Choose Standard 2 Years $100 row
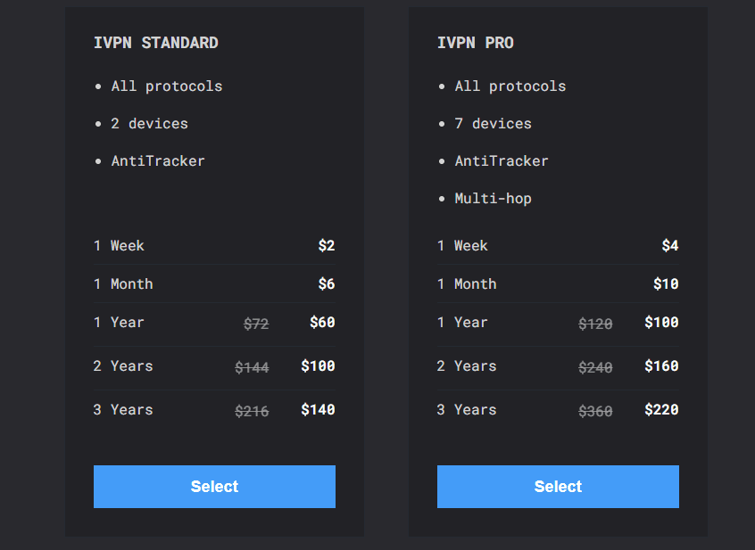This screenshot has height=550, width=755. 214,366
